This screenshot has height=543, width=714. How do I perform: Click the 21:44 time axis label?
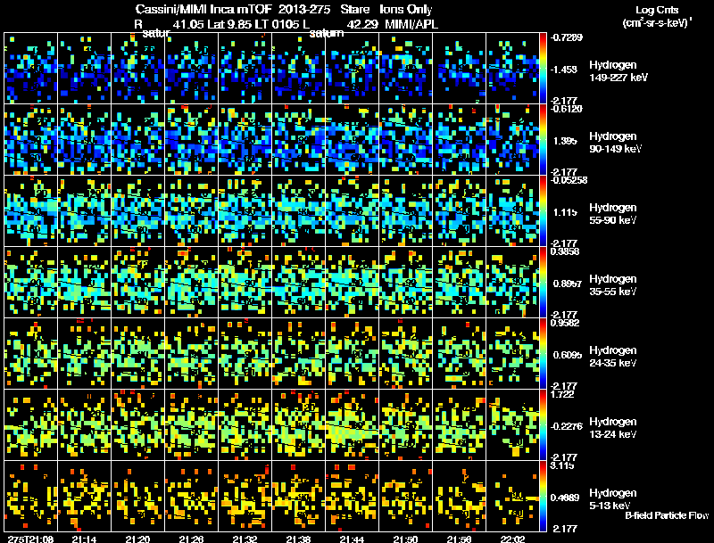(x=352, y=539)
